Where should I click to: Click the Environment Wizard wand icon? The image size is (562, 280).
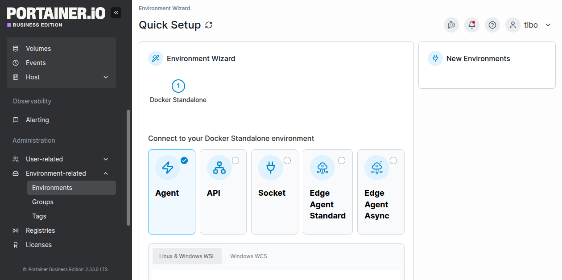156,58
